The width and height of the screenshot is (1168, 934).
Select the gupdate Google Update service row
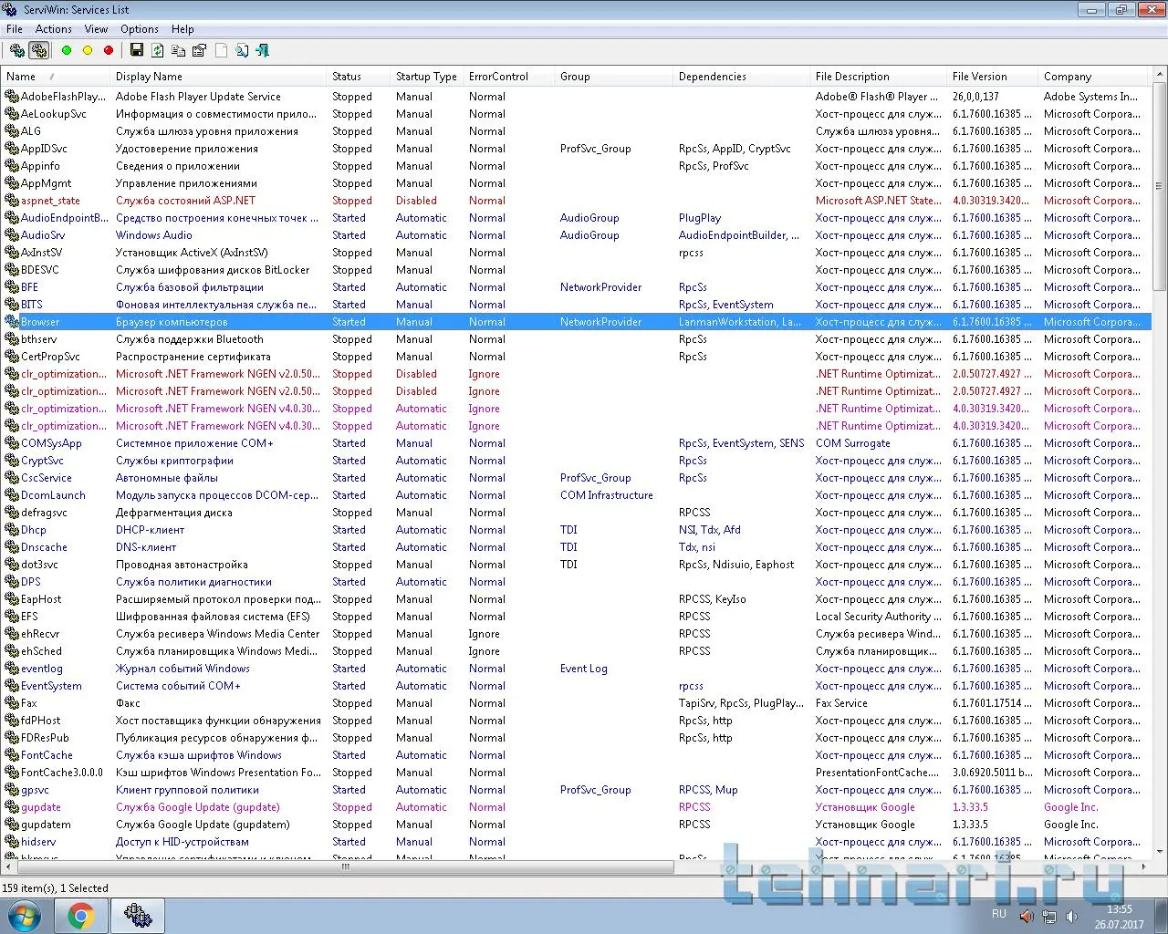41,807
